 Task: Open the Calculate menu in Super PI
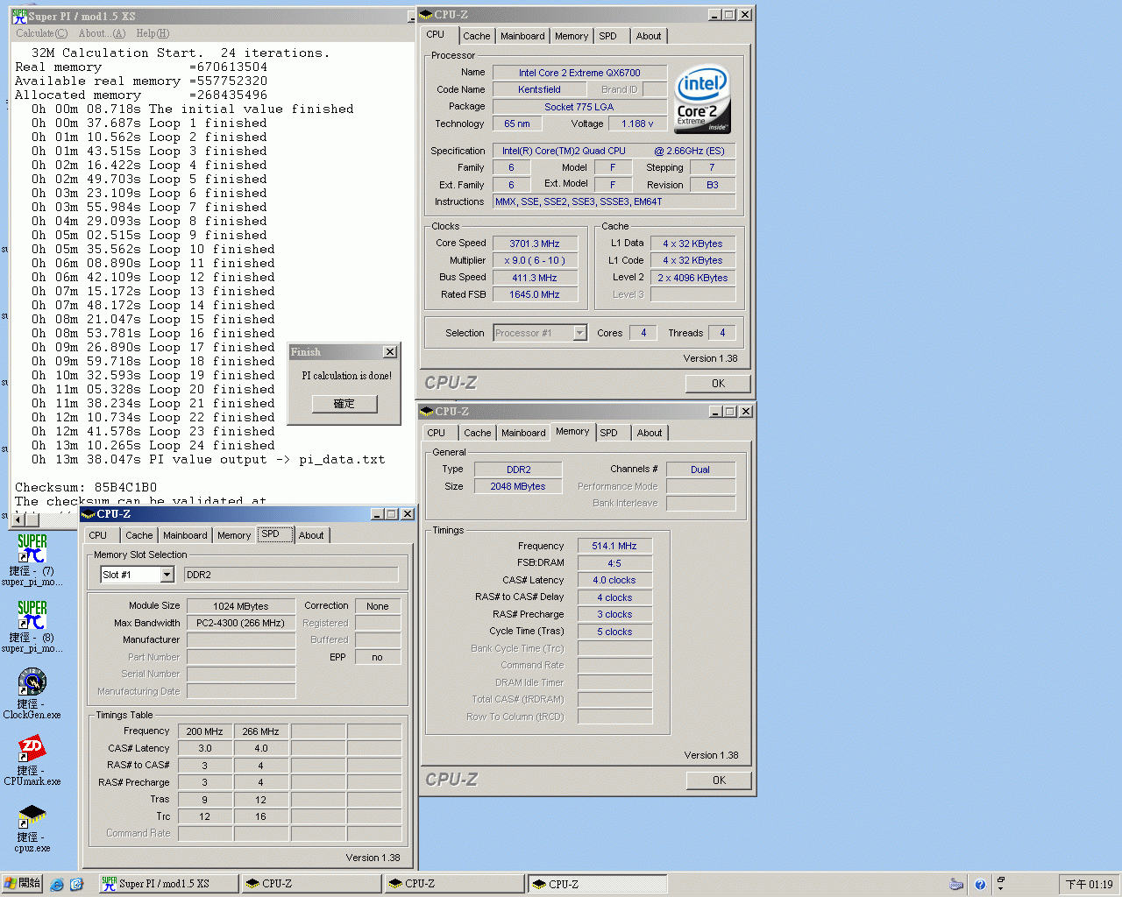coord(41,33)
